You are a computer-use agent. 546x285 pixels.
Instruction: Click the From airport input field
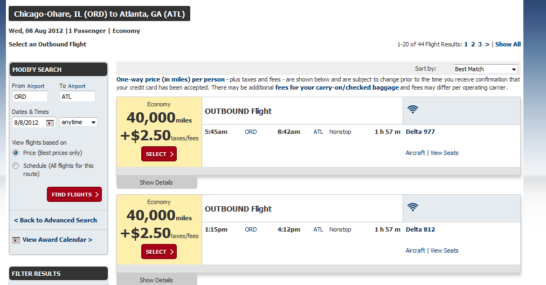click(x=30, y=97)
